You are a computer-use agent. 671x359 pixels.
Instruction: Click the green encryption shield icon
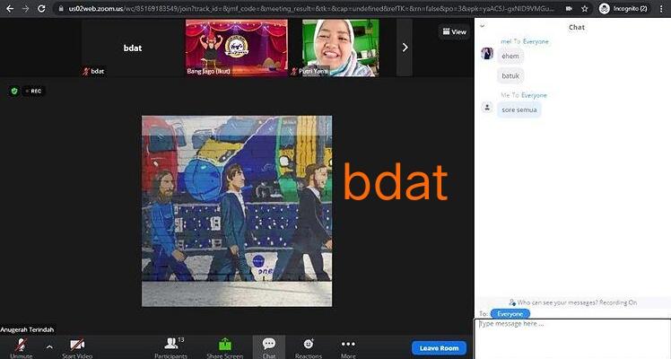click(x=14, y=91)
